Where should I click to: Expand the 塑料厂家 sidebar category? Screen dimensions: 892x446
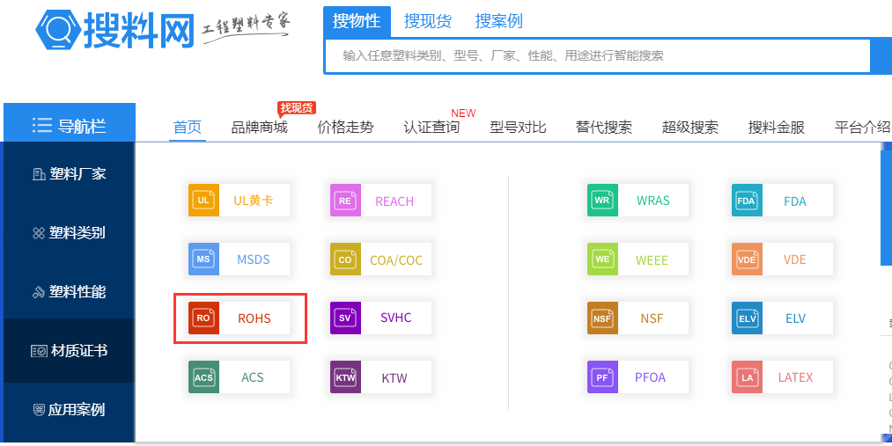tap(69, 174)
